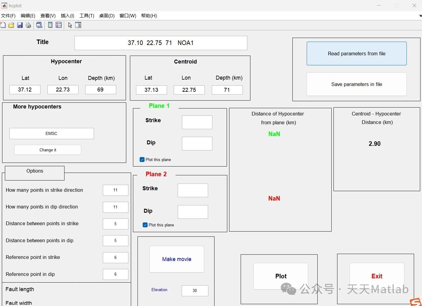Image resolution: width=422 pixels, height=306 pixels.
Task: Click Save parameters in file button
Action: point(357,84)
